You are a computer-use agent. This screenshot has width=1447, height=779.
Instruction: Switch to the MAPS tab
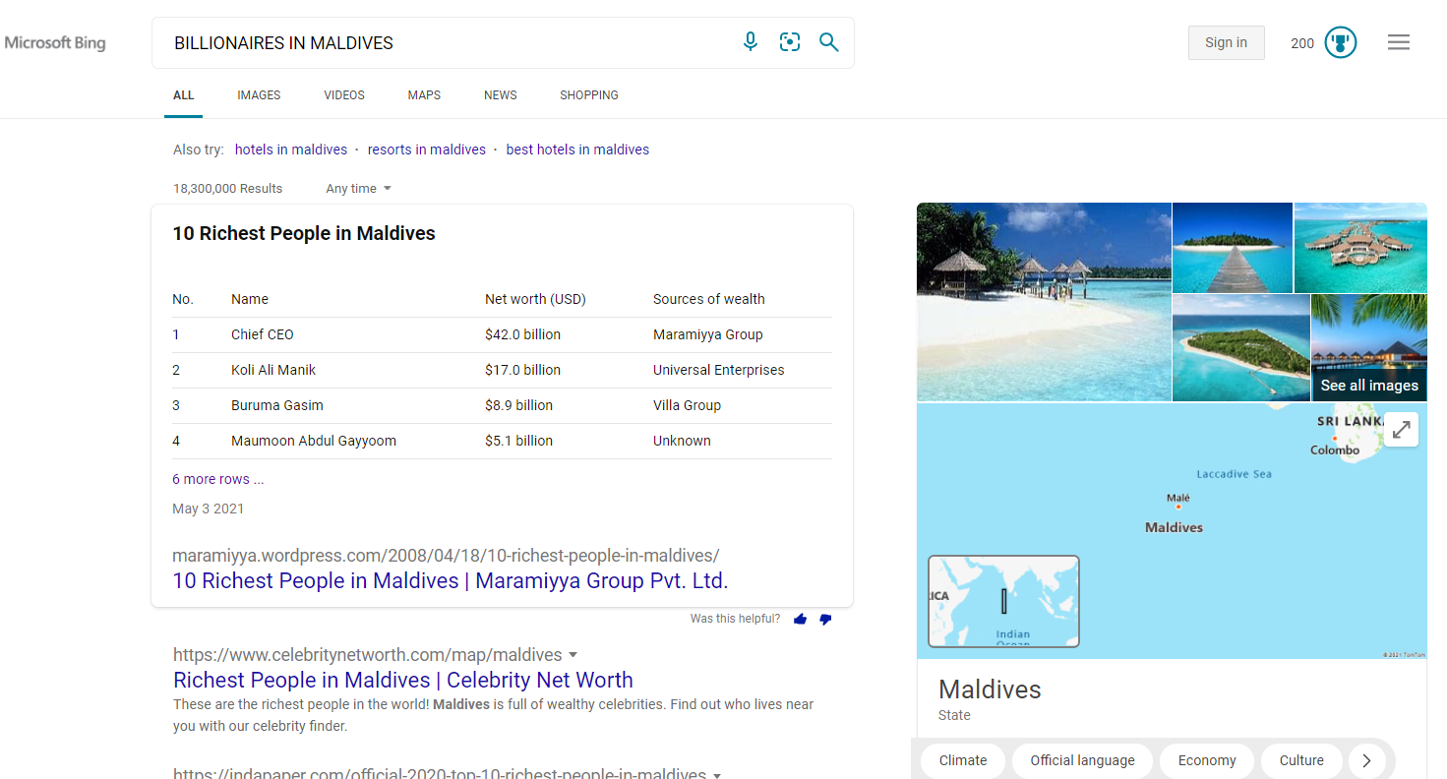(424, 95)
